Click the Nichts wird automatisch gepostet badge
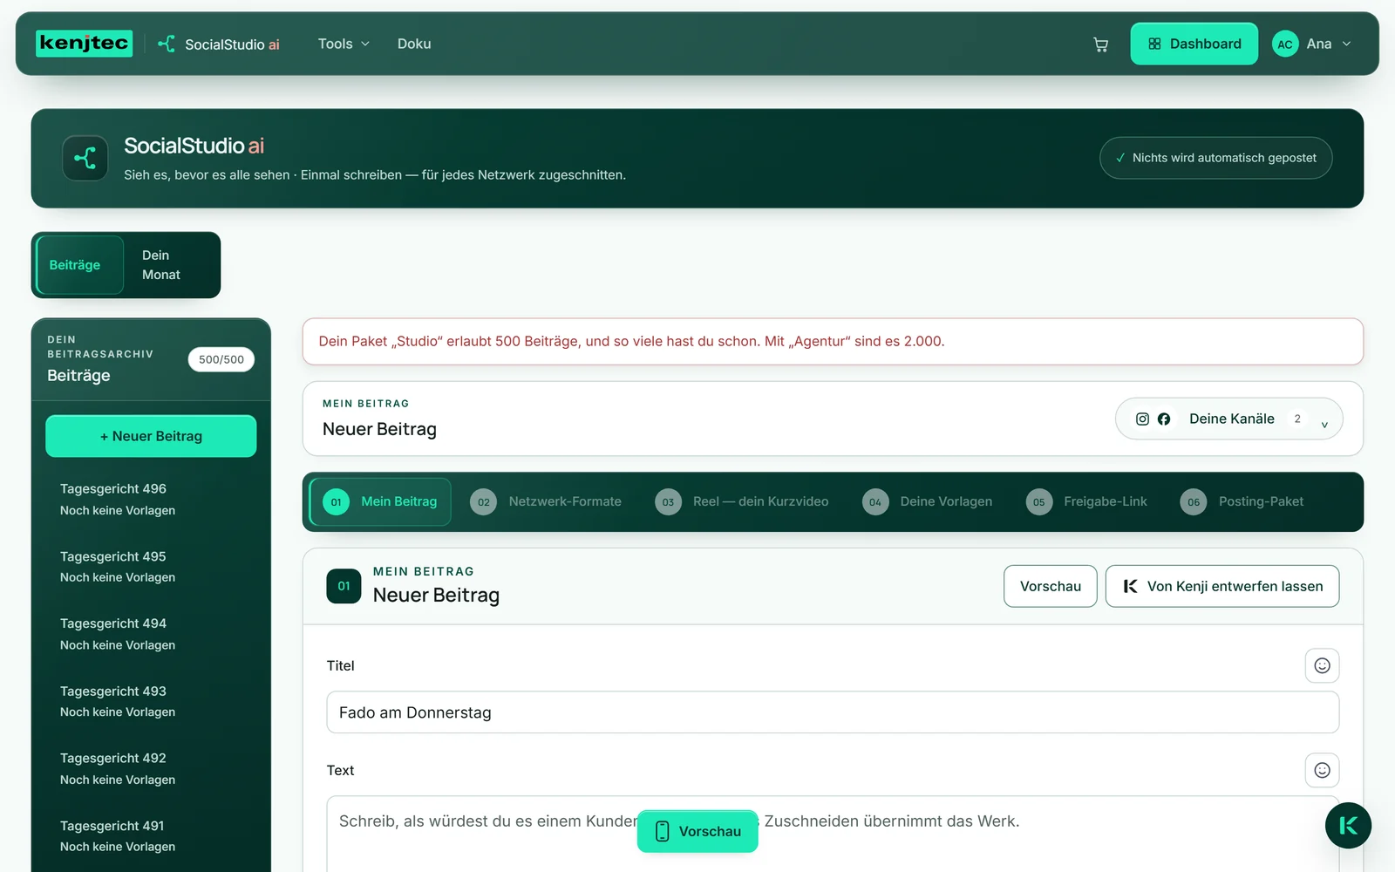This screenshot has height=872, width=1395. pyautogui.click(x=1215, y=158)
